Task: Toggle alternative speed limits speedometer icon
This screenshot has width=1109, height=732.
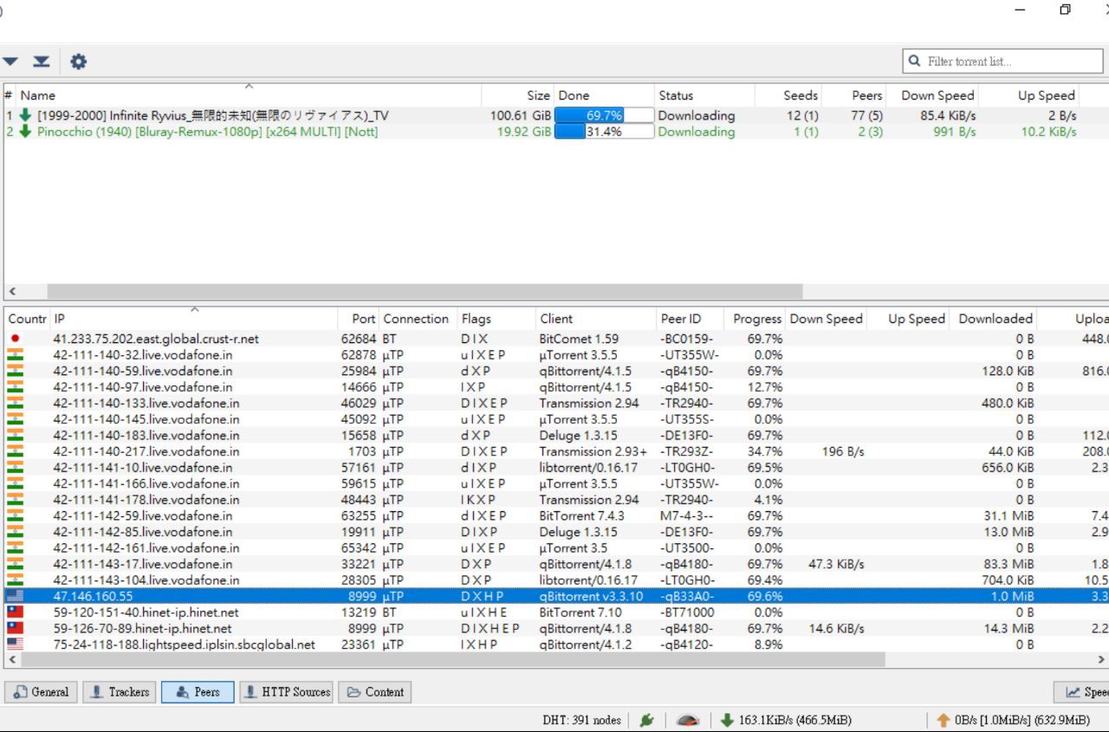Action: [687, 720]
